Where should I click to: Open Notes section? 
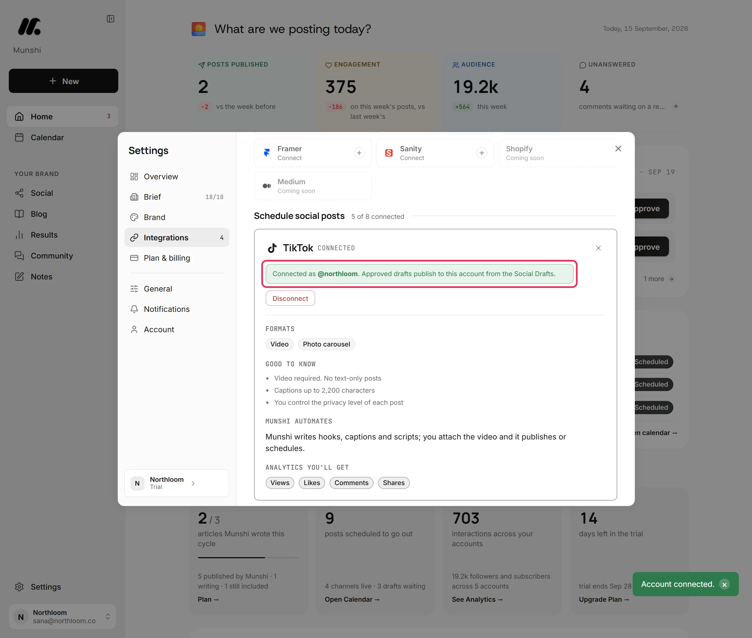click(x=62, y=277)
